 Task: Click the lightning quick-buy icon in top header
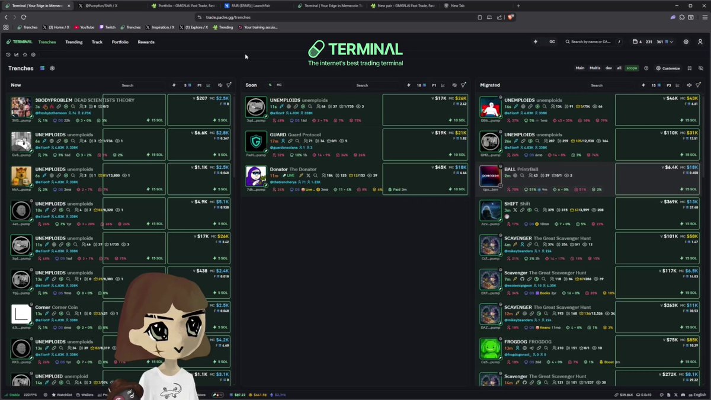536,42
